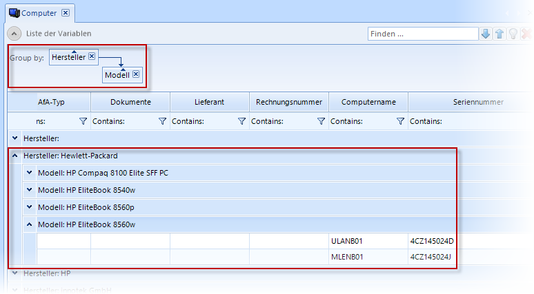This screenshot has width=534, height=294.
Task: Find next match with down arrow
Action: coord(486,34)
